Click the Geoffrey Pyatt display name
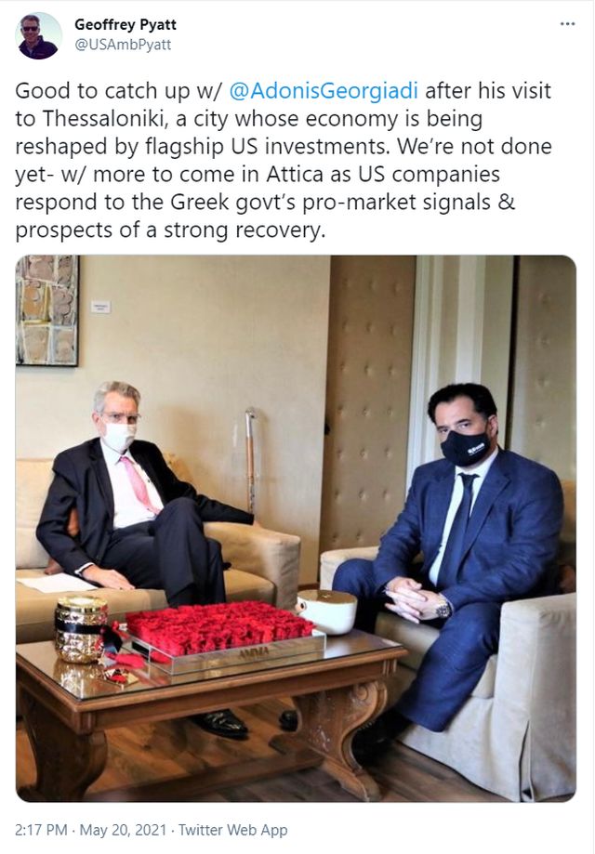 click(126, 24)
